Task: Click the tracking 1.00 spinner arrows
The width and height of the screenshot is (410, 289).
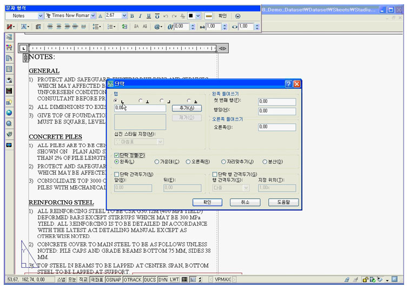Action: tap(224, 27)
